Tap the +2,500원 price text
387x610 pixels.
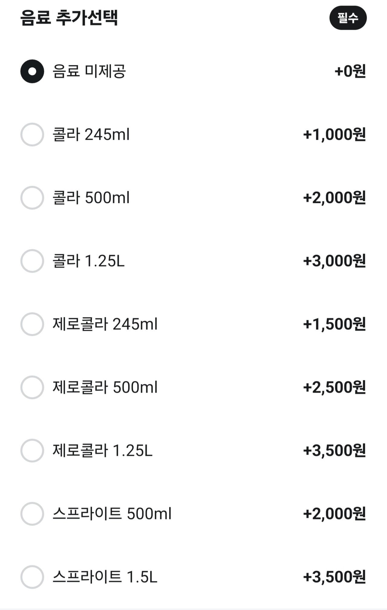click(x=334, y=387)
